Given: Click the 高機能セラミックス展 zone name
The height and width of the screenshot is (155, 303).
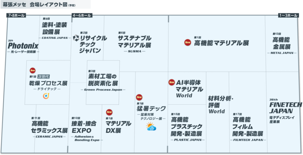Looking at the screenshot, I should tap(49, 127).
